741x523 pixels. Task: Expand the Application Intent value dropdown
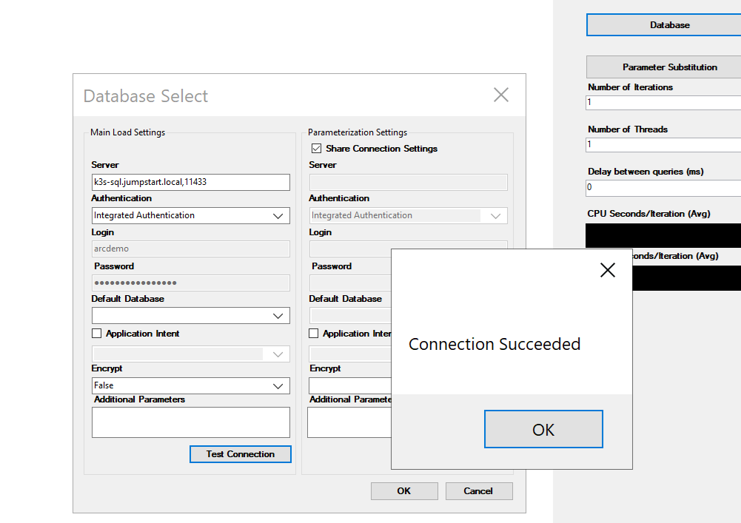[191, 354]
